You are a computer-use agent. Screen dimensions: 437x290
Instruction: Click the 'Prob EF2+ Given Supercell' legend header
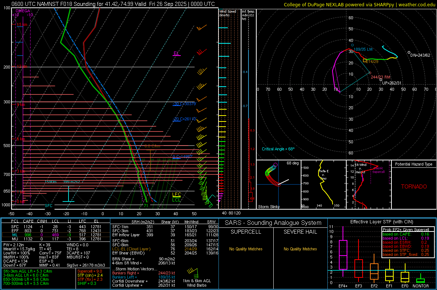[406, 230]
